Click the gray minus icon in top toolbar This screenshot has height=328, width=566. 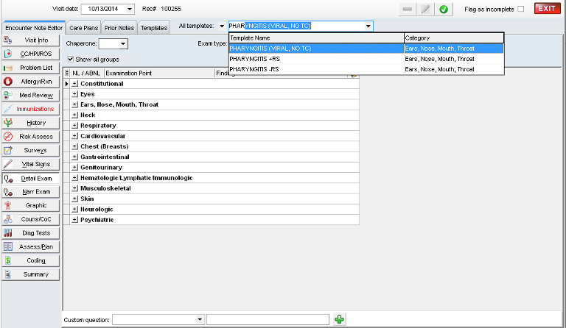click(x=408, y=10)
